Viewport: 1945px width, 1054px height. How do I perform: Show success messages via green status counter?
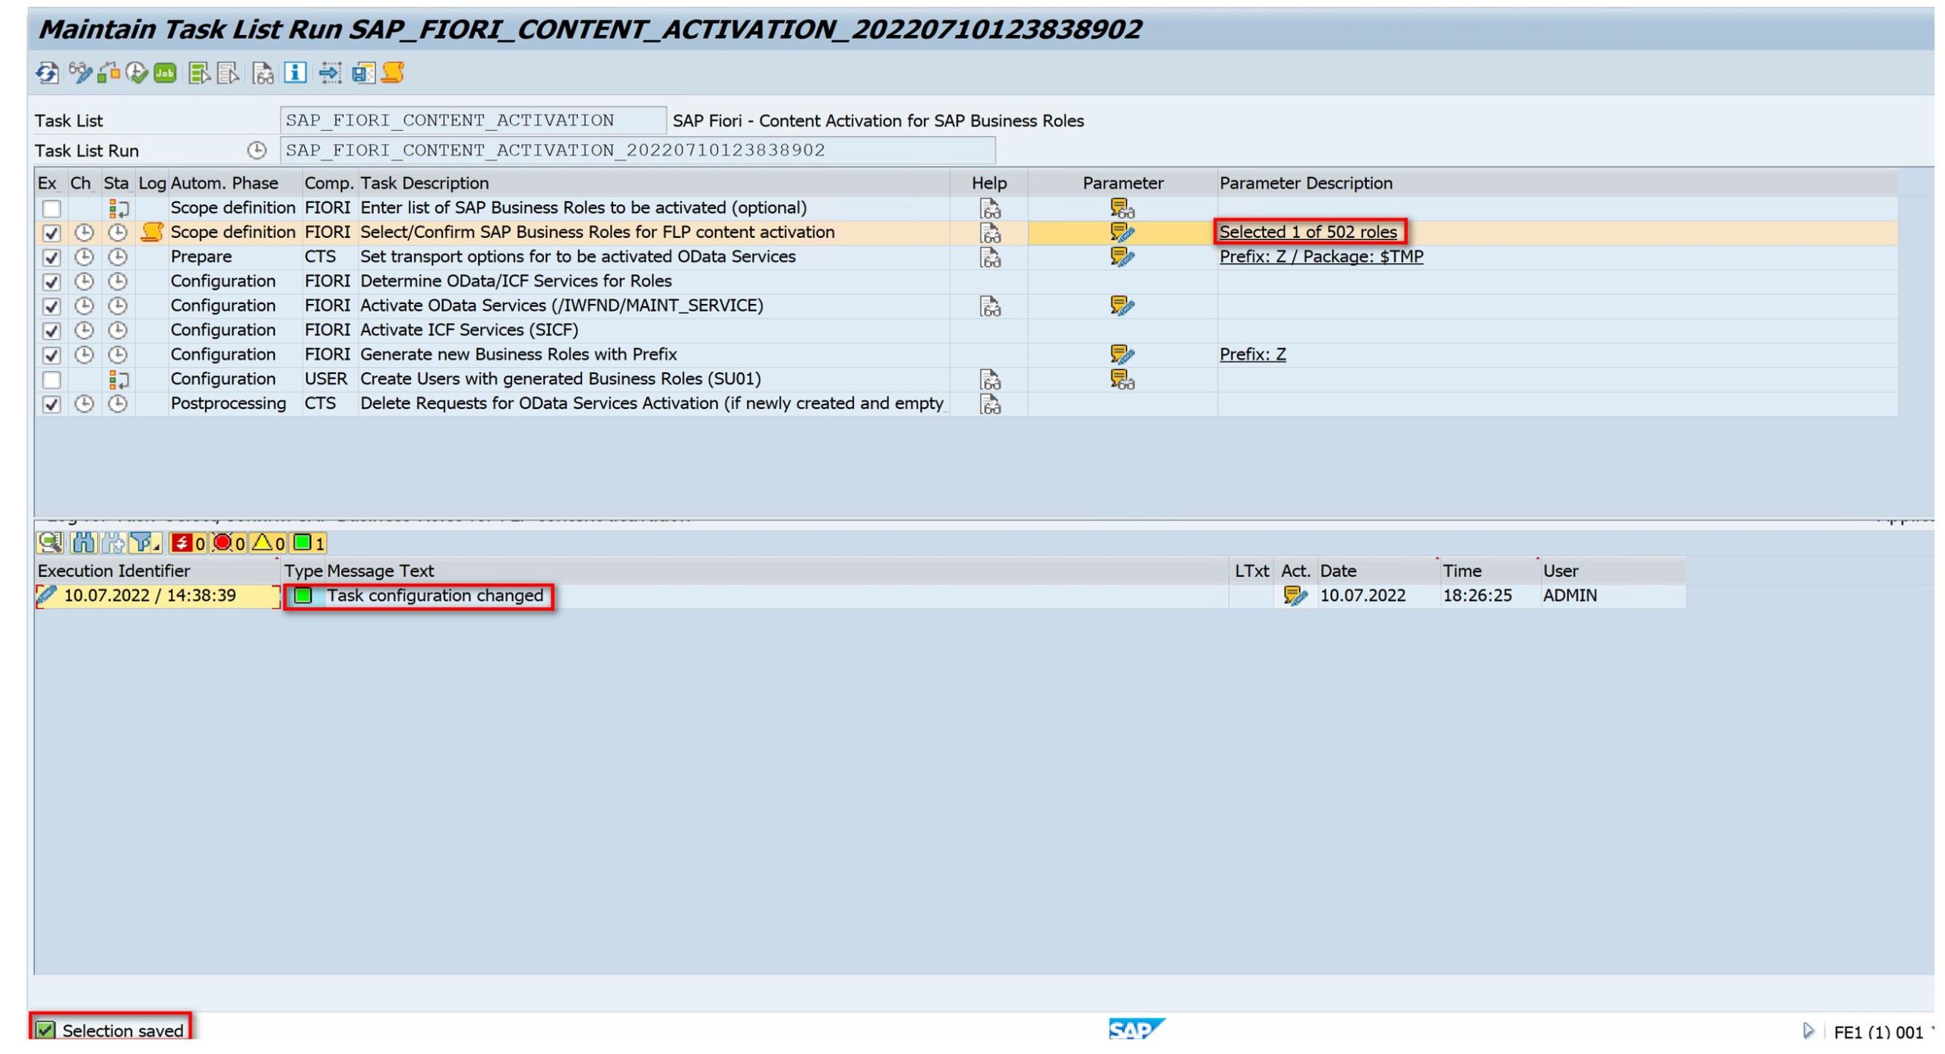click(x=305, y=543)
